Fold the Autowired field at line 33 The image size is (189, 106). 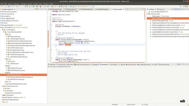coord(52,25)
